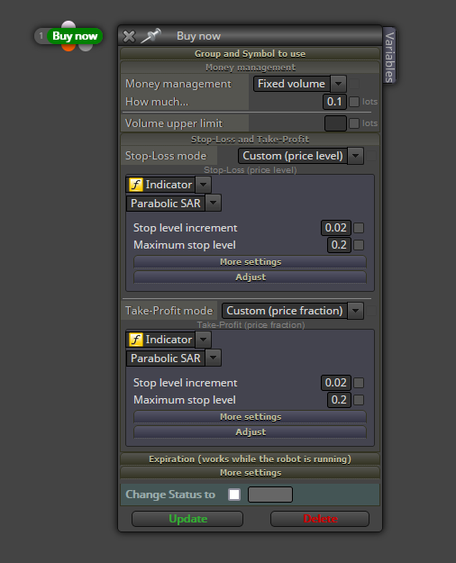
Task: Collapse the Money management section header
Action: click(x=251, y=68)
